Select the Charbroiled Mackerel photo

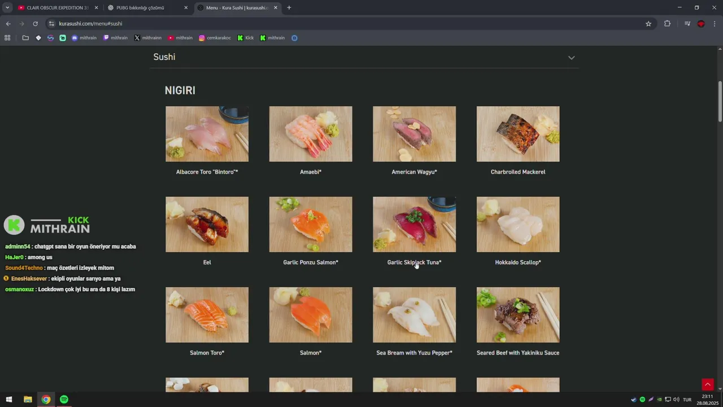518,134
